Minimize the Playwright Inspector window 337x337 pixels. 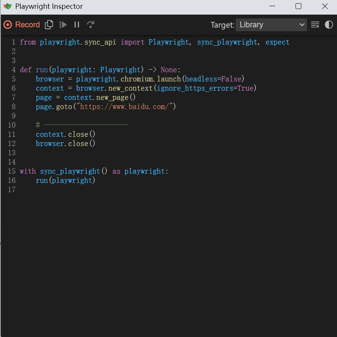click(272, 6)
